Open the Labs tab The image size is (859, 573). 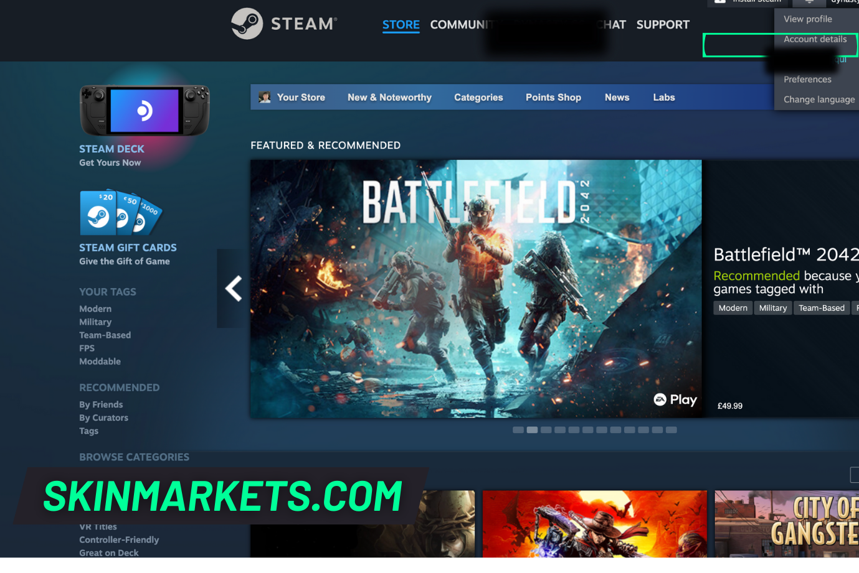point(664,98)
